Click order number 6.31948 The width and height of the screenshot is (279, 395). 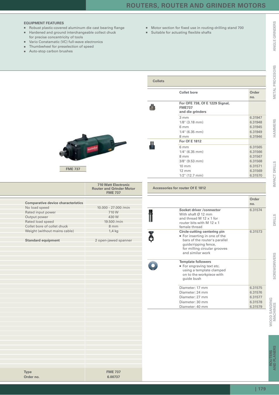[256, 122]
